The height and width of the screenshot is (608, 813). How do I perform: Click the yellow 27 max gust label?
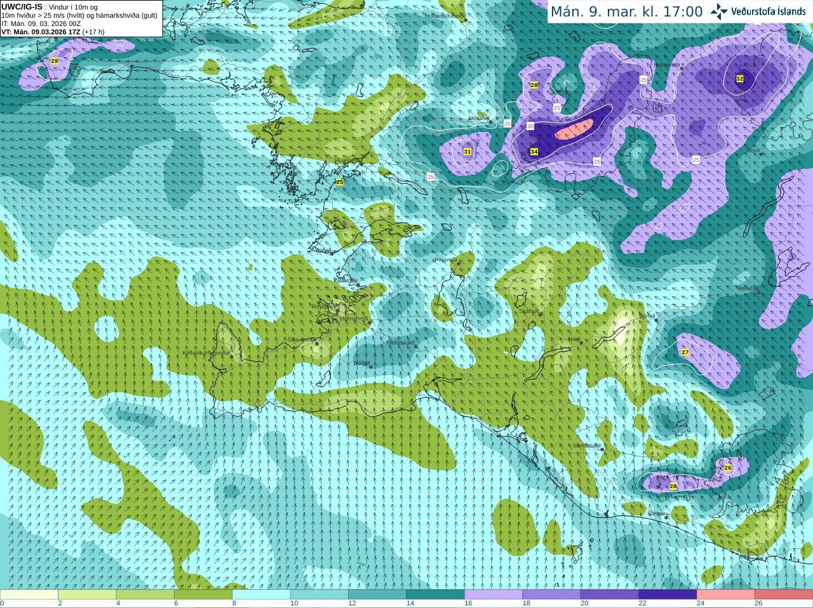click(685, 352)
